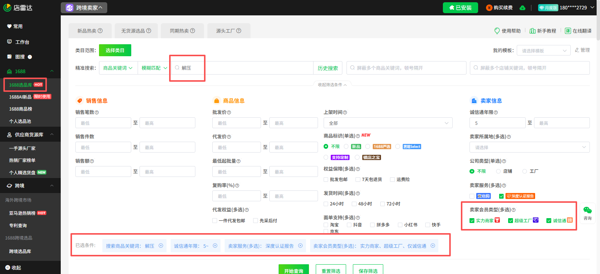Uncheck the 实力商家 seller checkbox
The image size is (600, 274).
click(x=472, y=221)
